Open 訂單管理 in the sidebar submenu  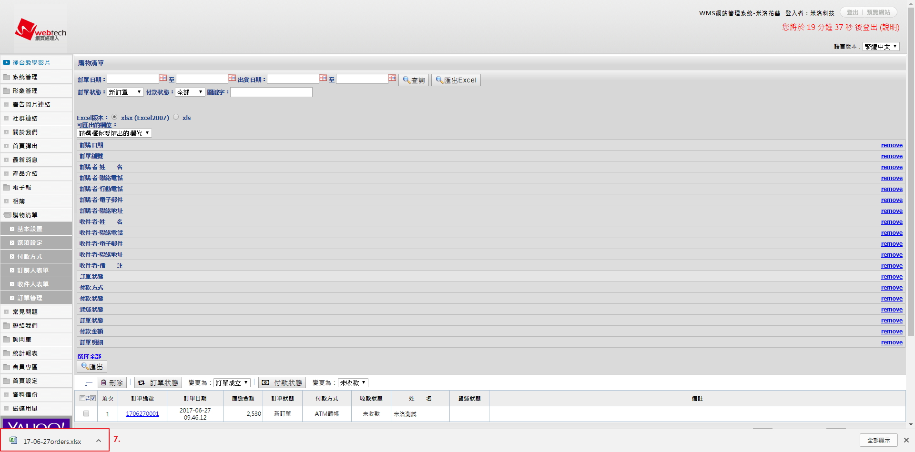tap(30, 298)
